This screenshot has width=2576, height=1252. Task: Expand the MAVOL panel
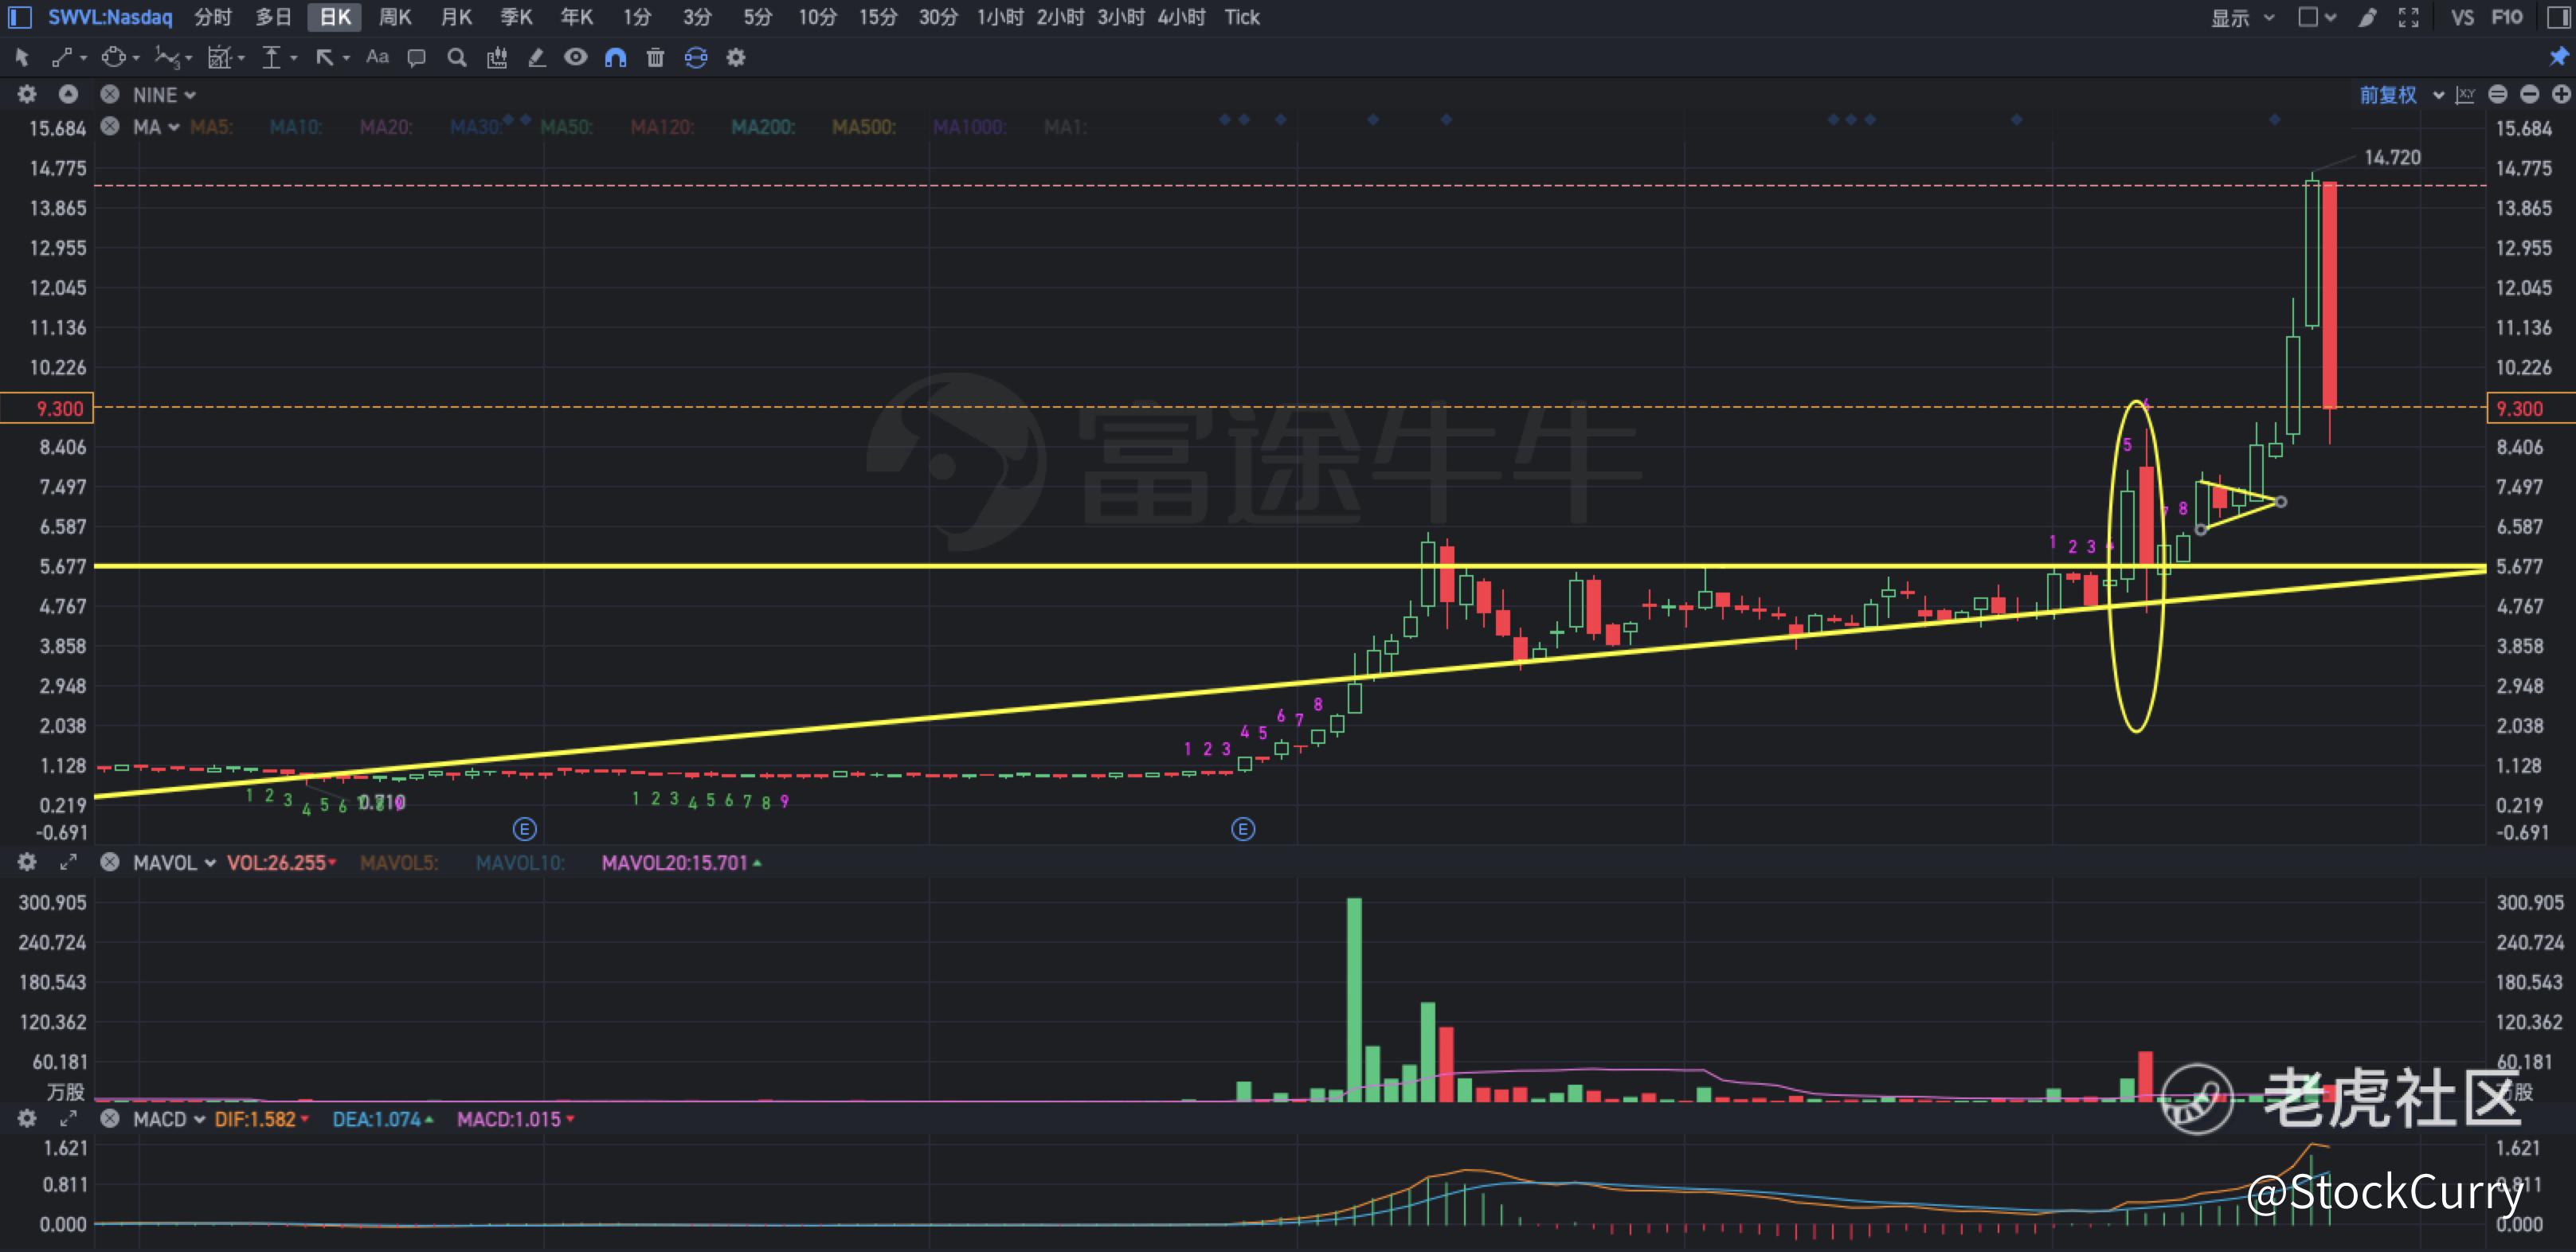pyautogui.click(x=68, y=862)
